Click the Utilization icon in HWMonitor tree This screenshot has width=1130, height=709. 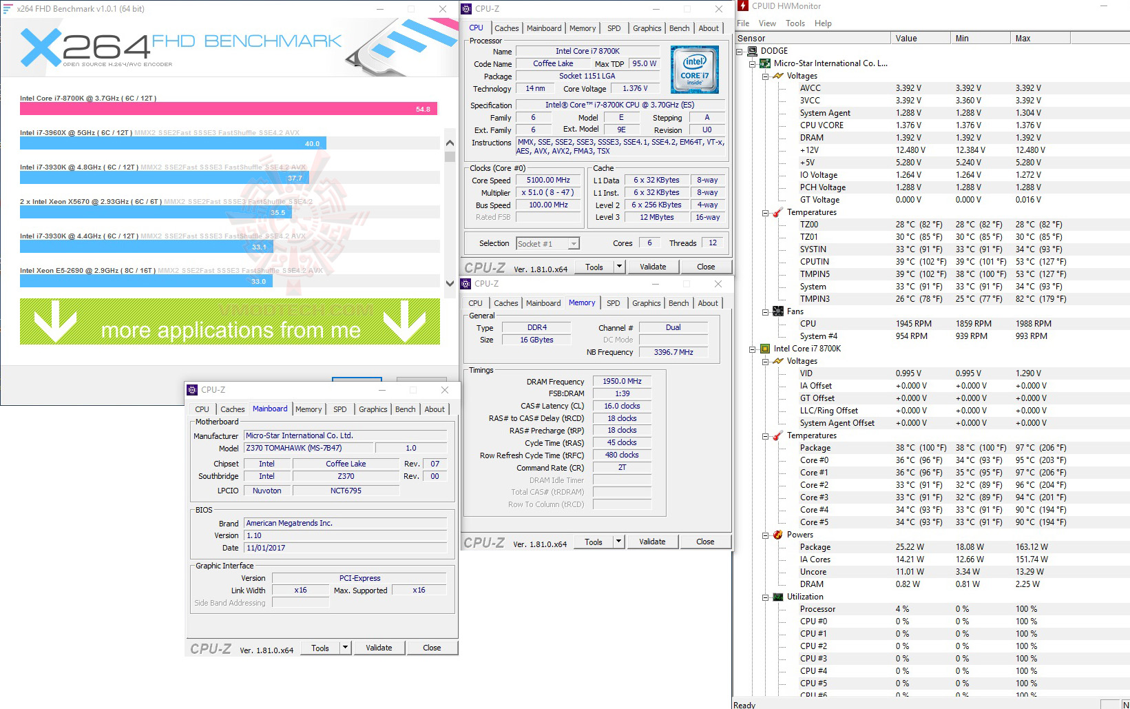tap(778, 597)
